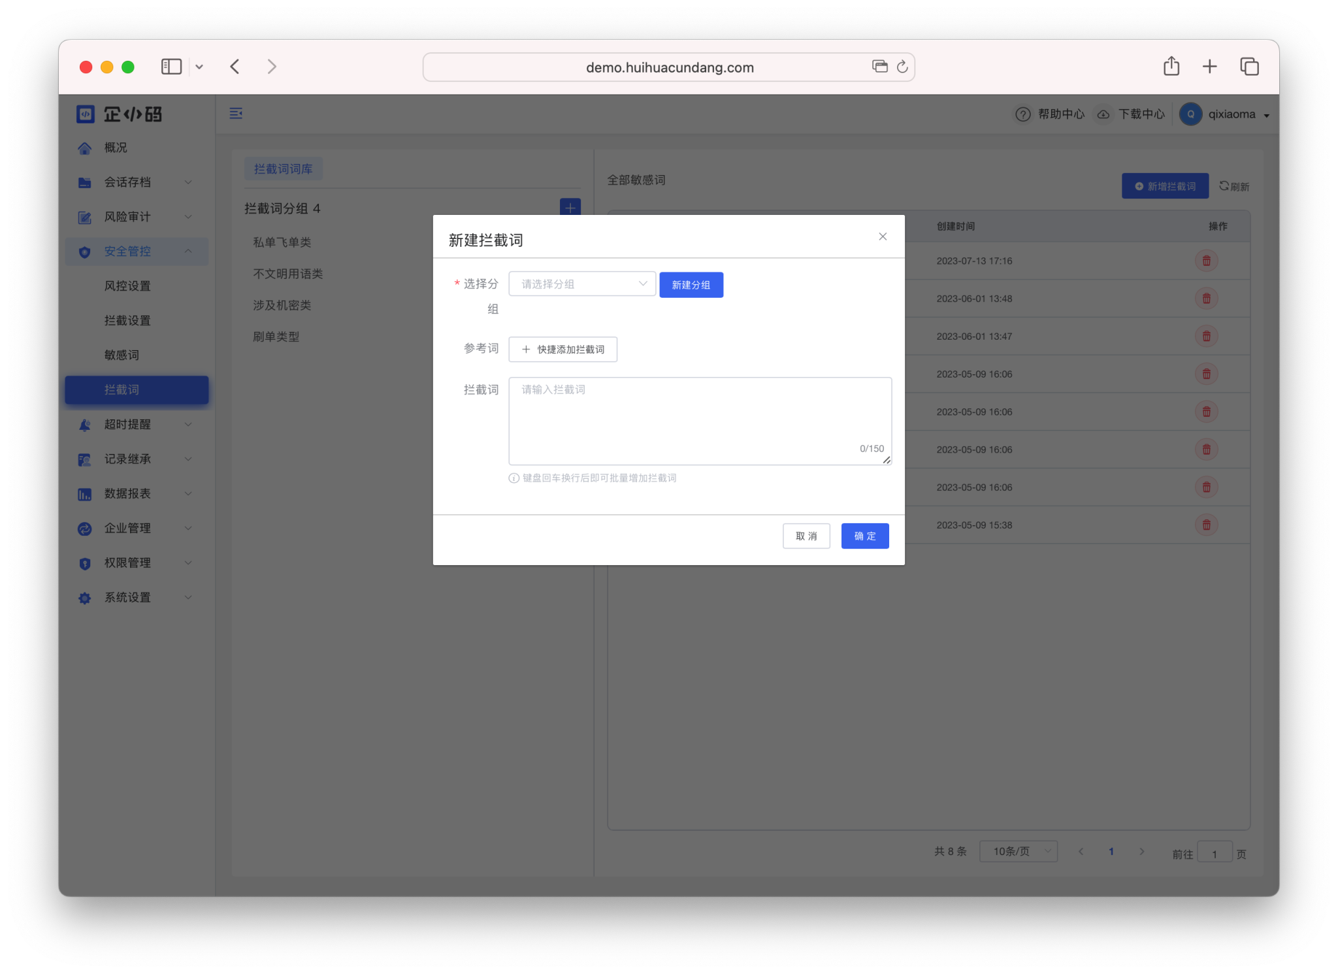Viewport: 1338px width, 974px height.
Task: Click the 概况 home icon in the sidebar
Action: coord(84,148)
